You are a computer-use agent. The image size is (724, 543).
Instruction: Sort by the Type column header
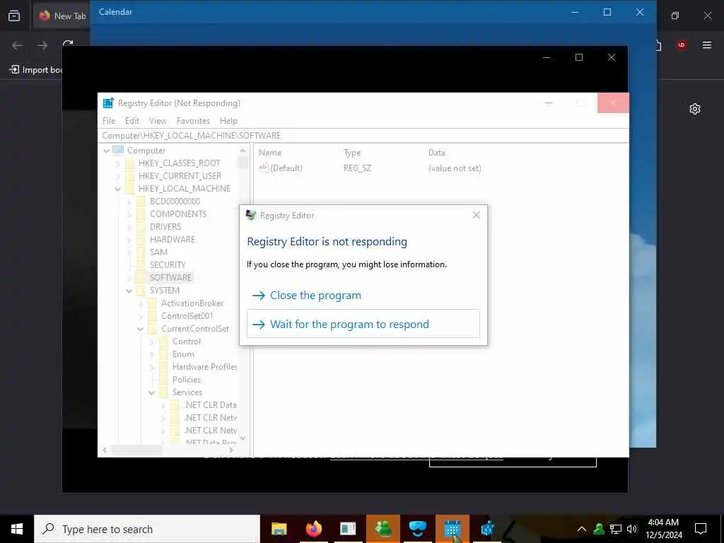(352, 153)
